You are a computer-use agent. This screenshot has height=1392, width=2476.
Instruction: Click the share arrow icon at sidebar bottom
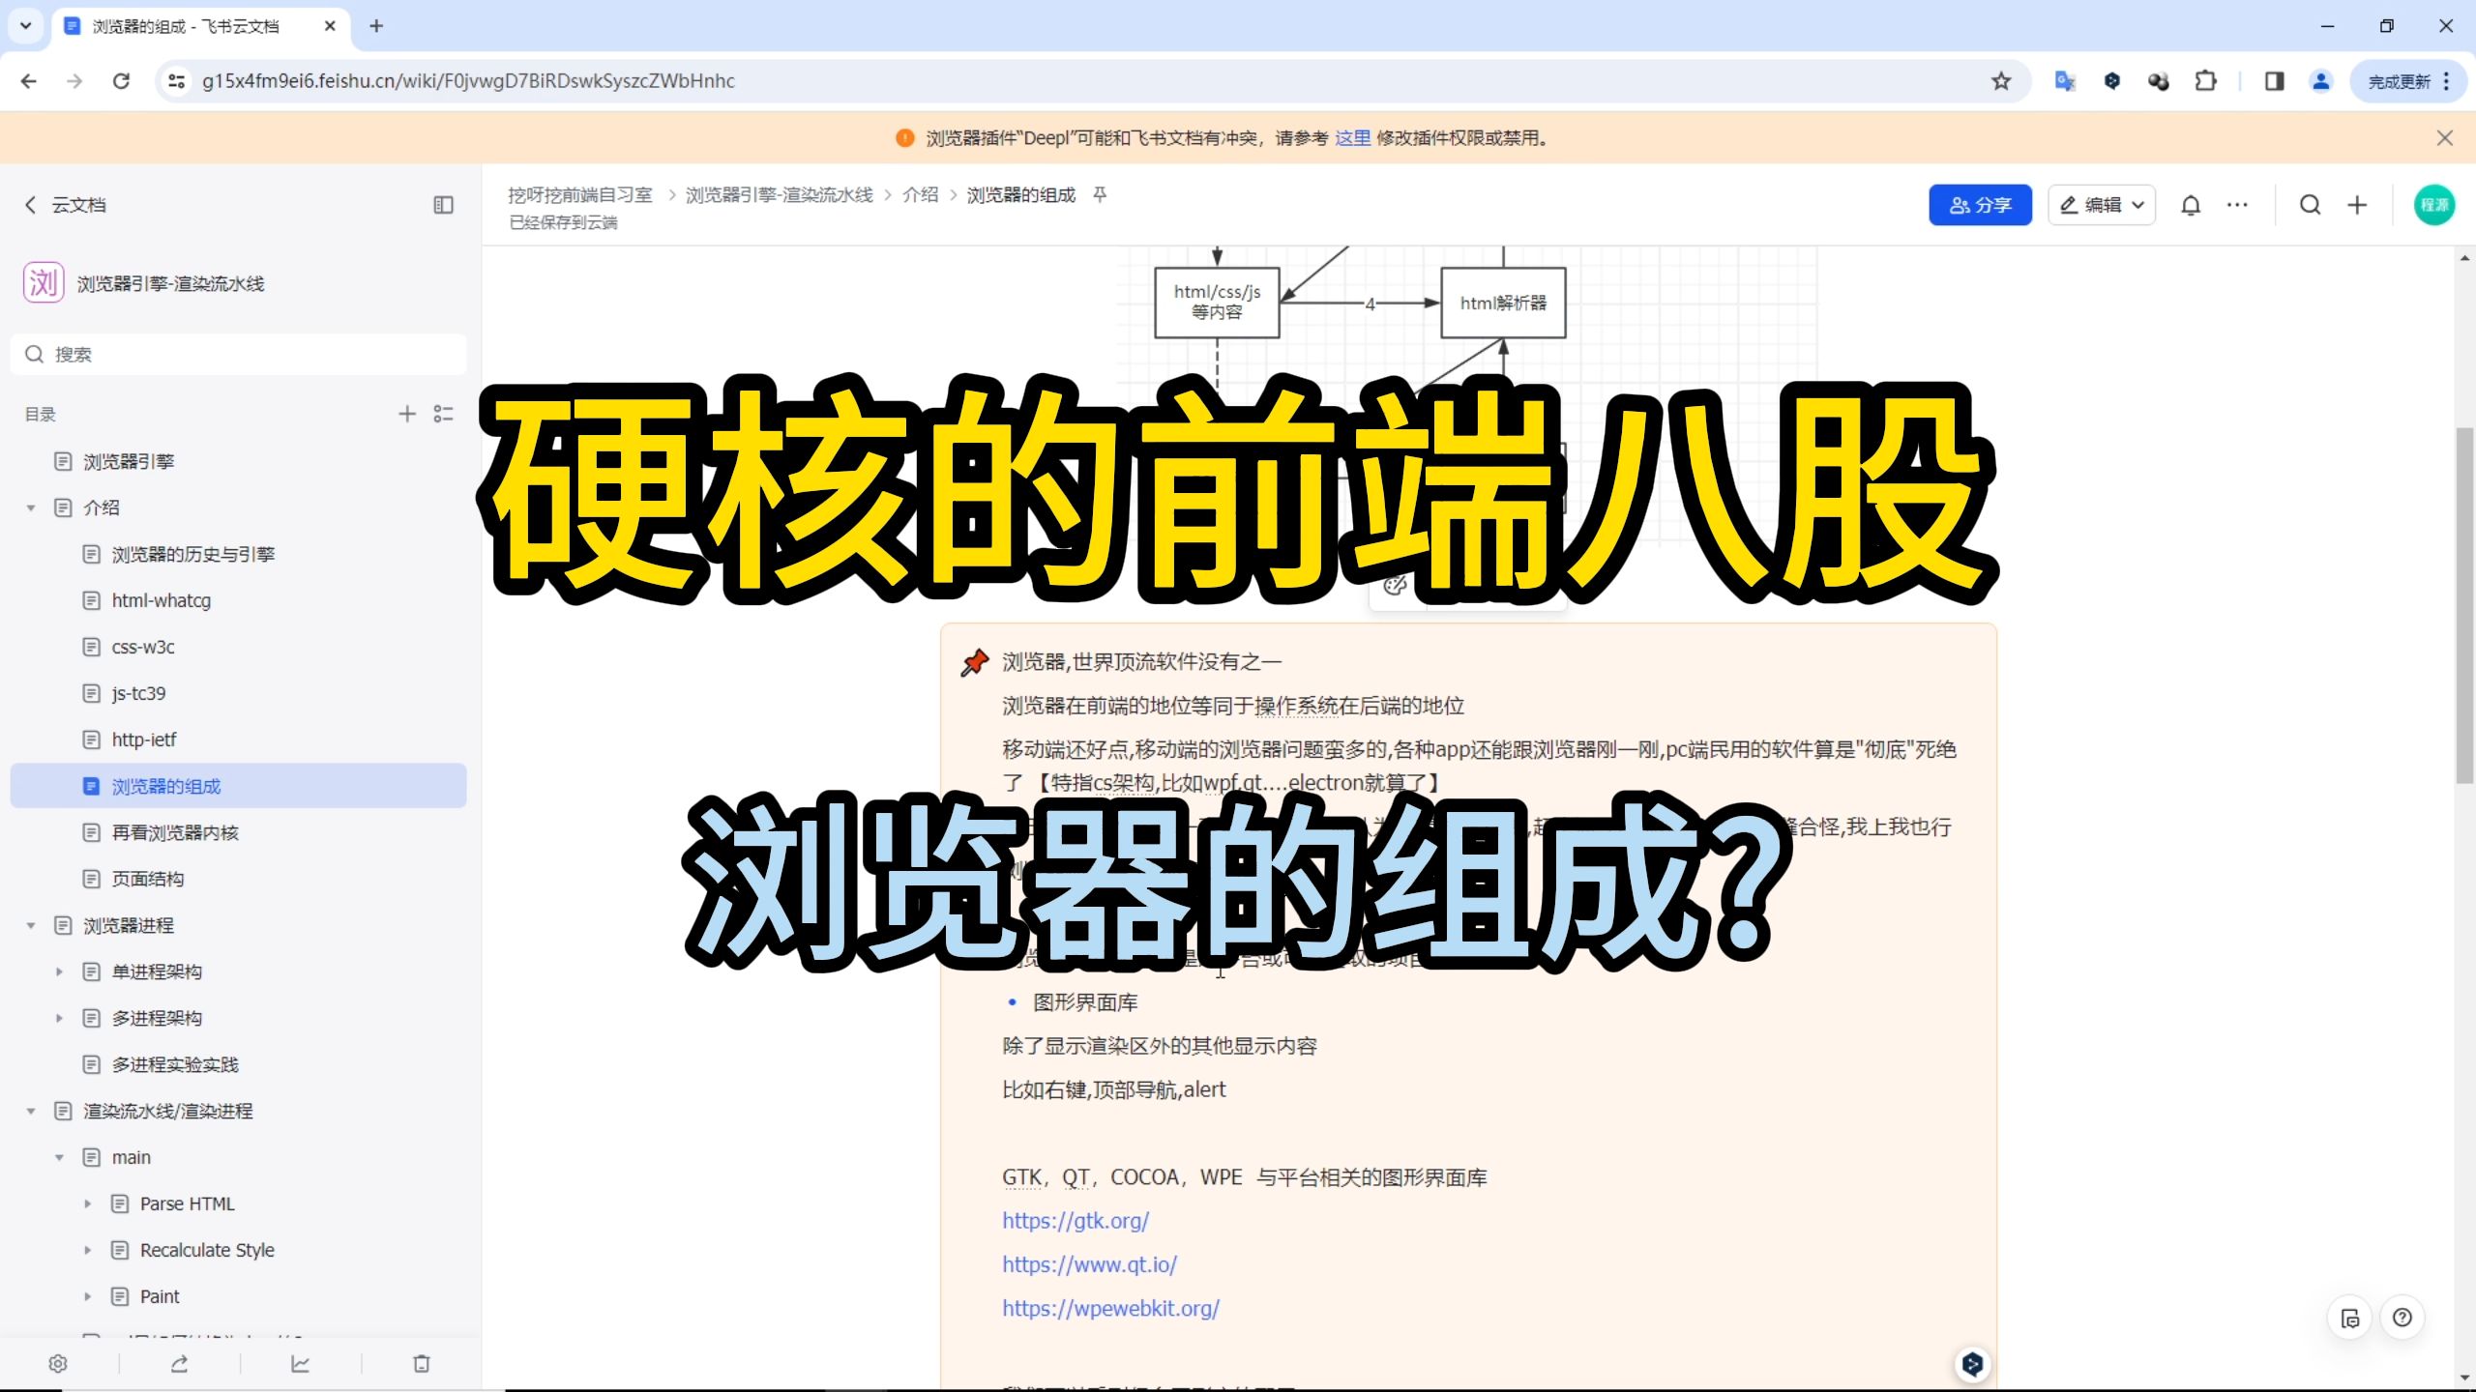179,1363
